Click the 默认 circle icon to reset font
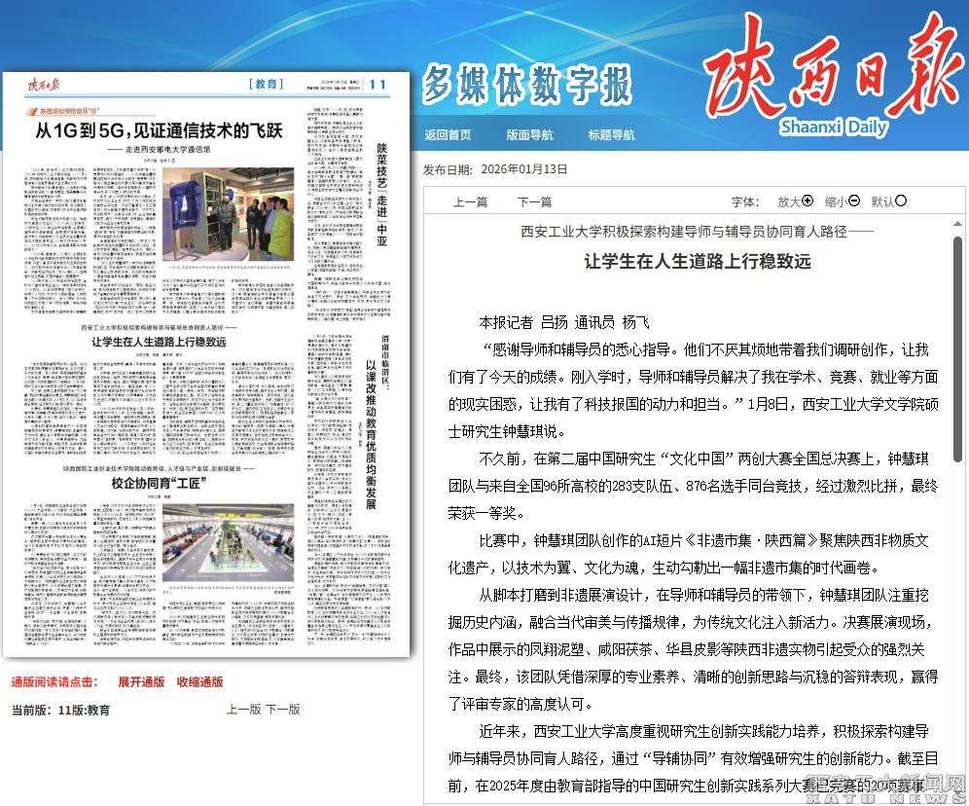Screen dimensions: 969x806 pos(901,201)
